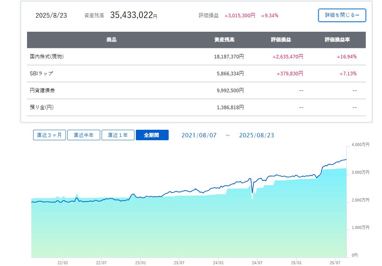Click the chart end date 2025/08/23
The image size is (382, 266).
[x=256, y=135]
